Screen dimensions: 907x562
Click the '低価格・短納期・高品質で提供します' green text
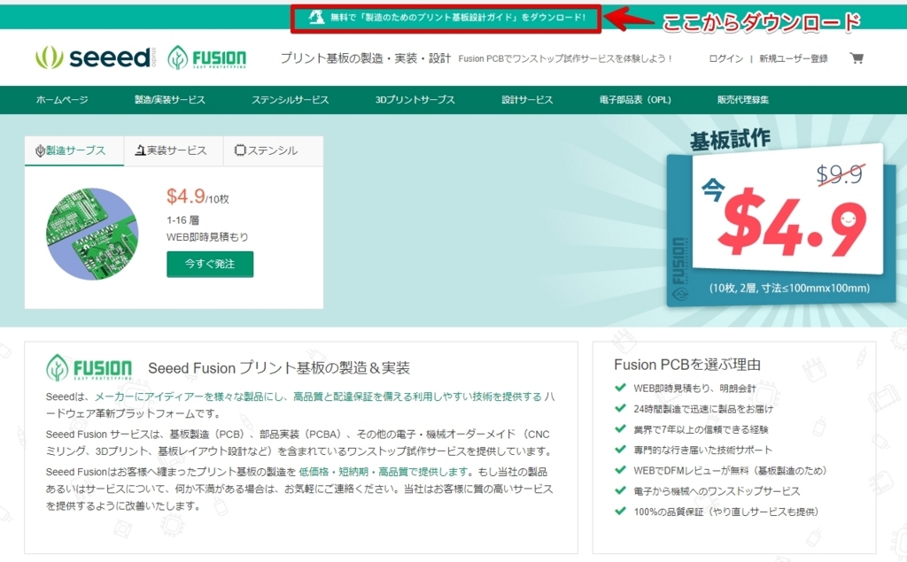tap(384, 472)
